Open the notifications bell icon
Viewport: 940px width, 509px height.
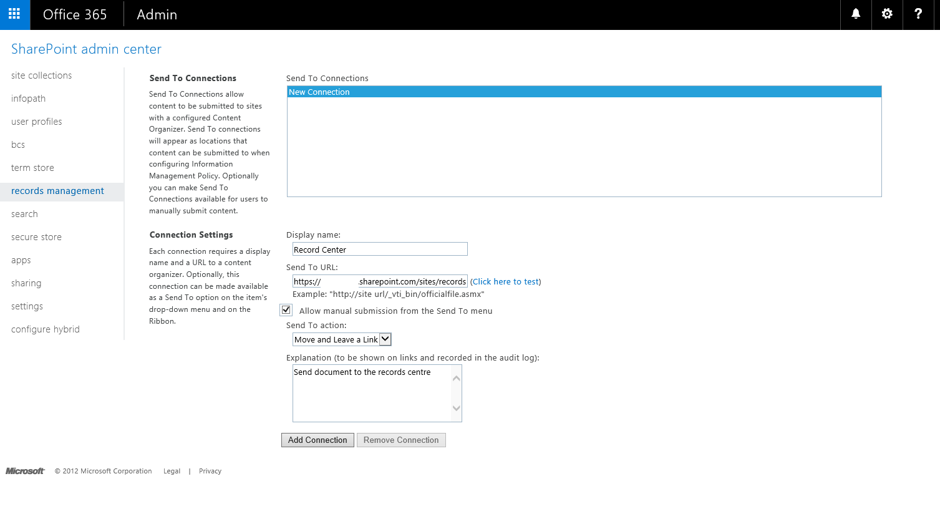click(856, 14)
